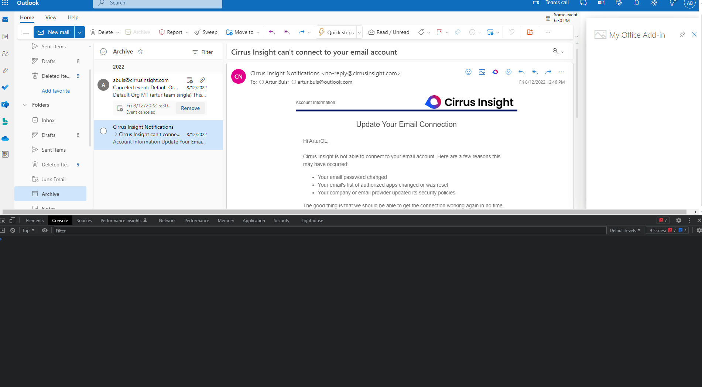This screenshot has height=387, width=702.
Task: Click the console Filter input field
Action: click(330, 231)
